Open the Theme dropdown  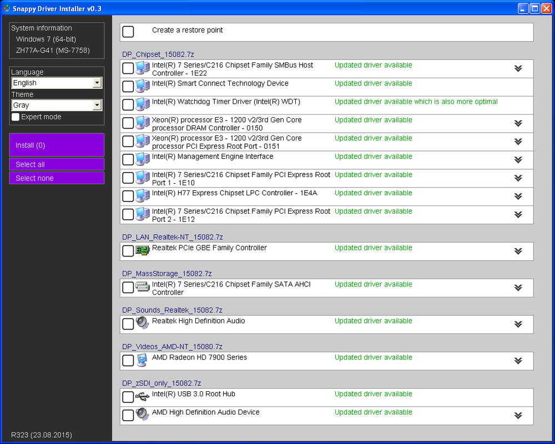pos(98,105)
